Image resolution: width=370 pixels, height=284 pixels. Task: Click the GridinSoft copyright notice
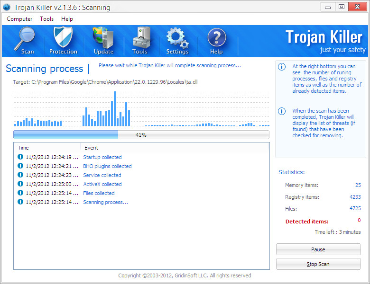tap(185, 275)
